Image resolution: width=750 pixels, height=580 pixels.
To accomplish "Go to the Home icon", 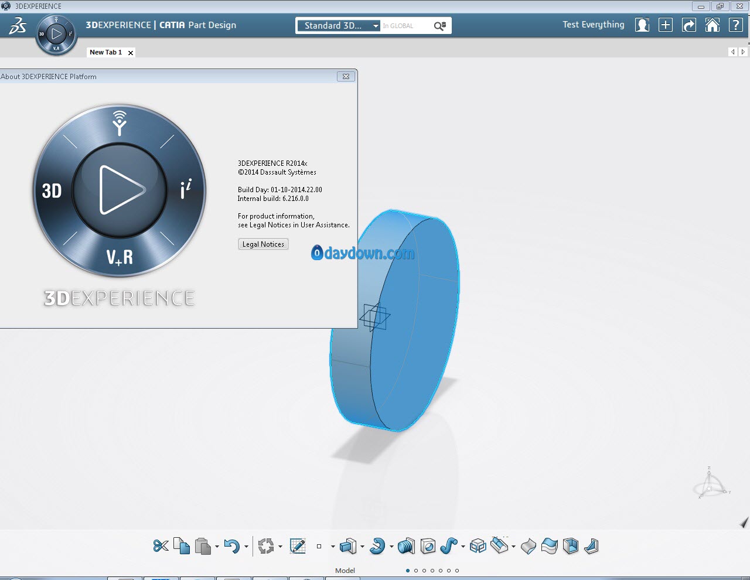I will click(712, 25).
